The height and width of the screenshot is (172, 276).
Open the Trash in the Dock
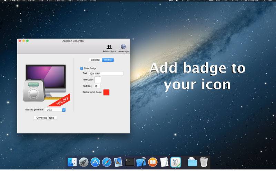click(204, 162)
